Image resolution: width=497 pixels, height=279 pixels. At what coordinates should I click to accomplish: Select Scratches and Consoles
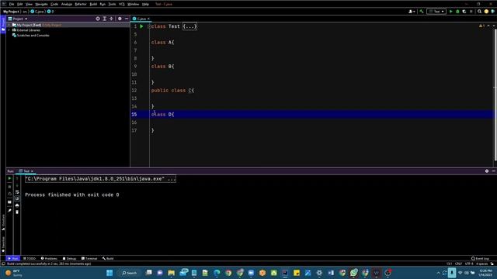[x=31, y=36]
